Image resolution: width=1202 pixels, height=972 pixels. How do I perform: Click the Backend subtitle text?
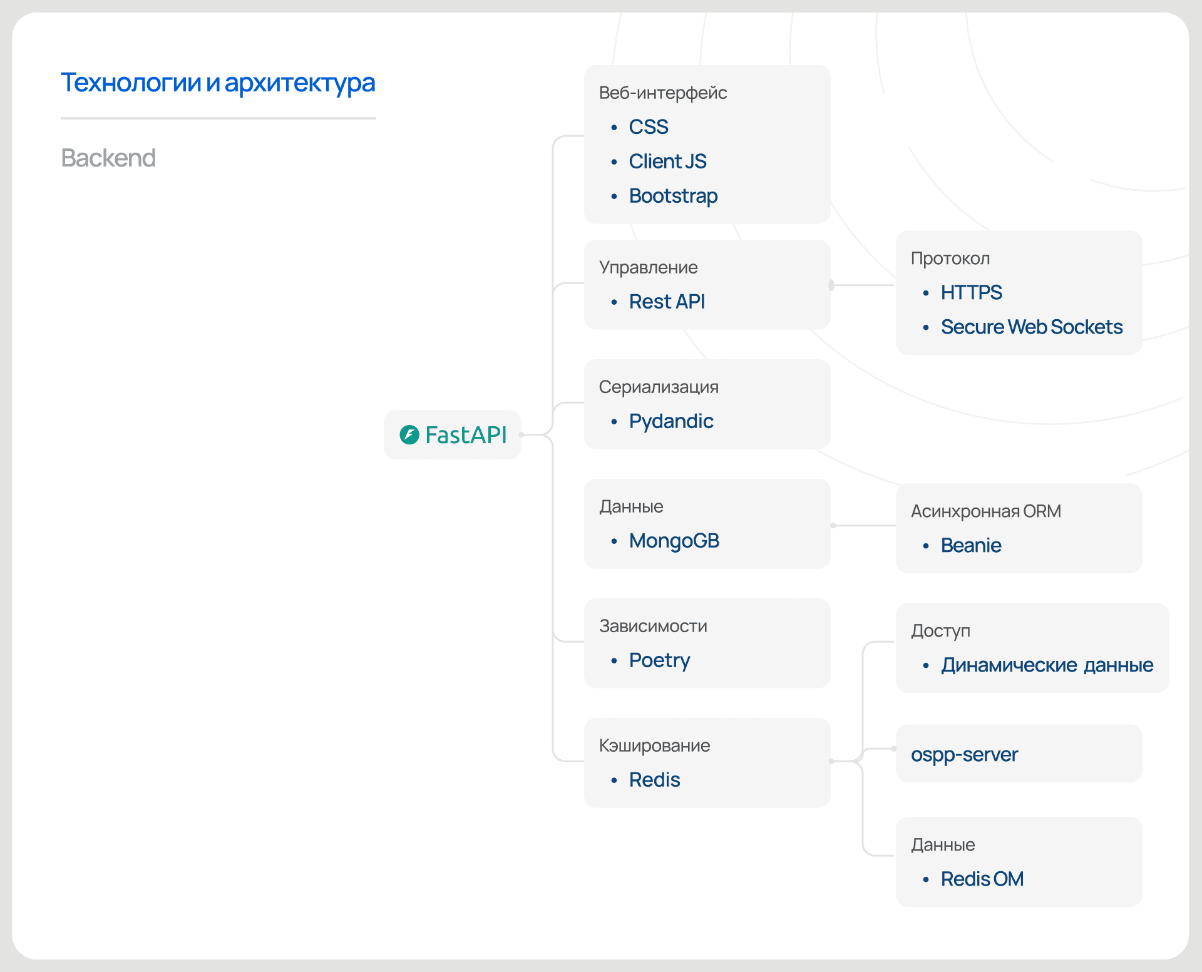(x=108, y=158)
